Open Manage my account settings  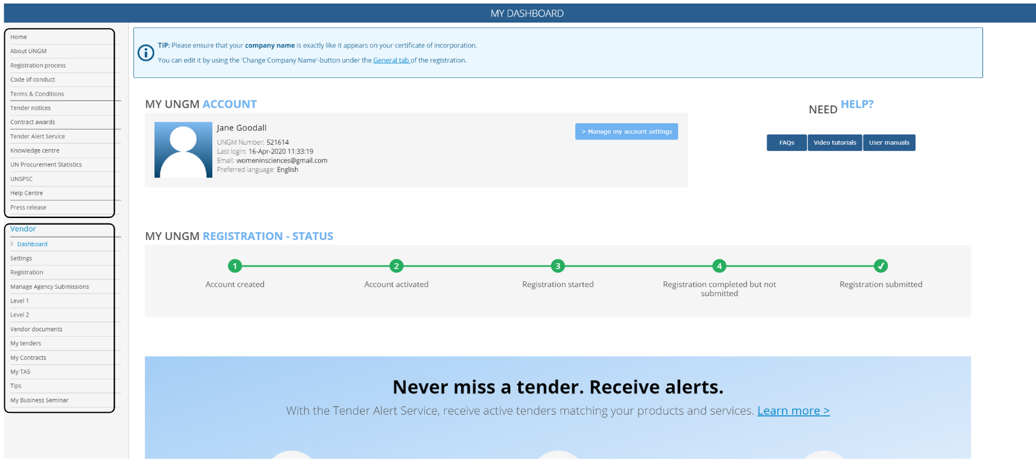(626, 132)
